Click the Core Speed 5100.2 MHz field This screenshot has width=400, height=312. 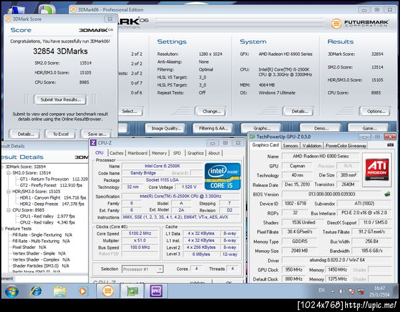140,234
